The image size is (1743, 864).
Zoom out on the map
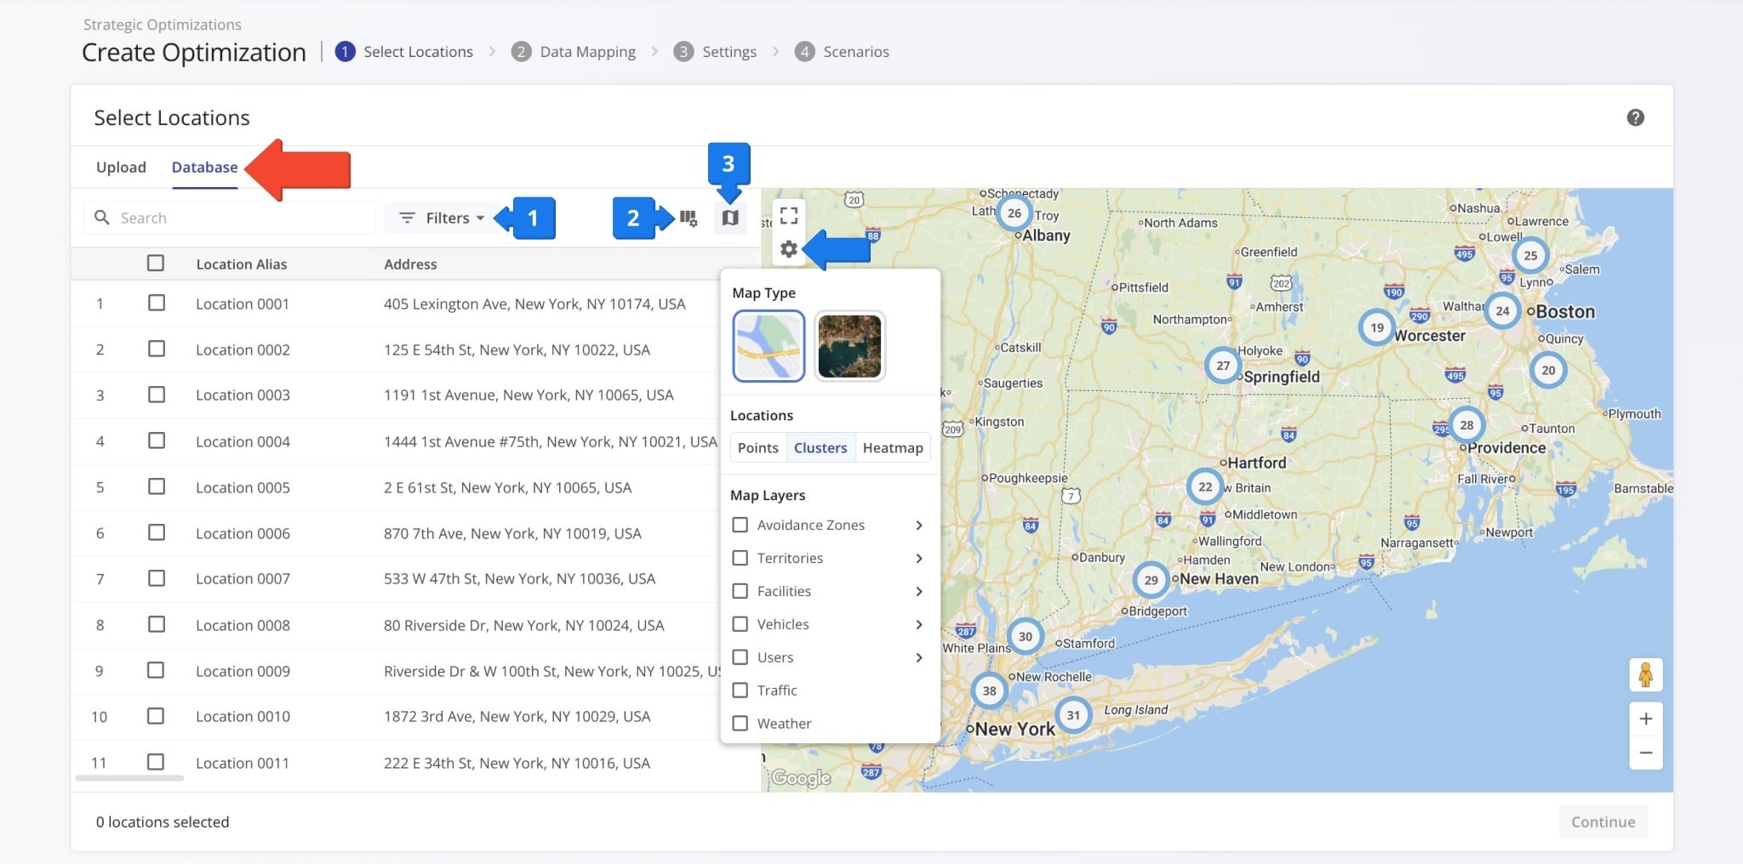(x=1645, y=753)
